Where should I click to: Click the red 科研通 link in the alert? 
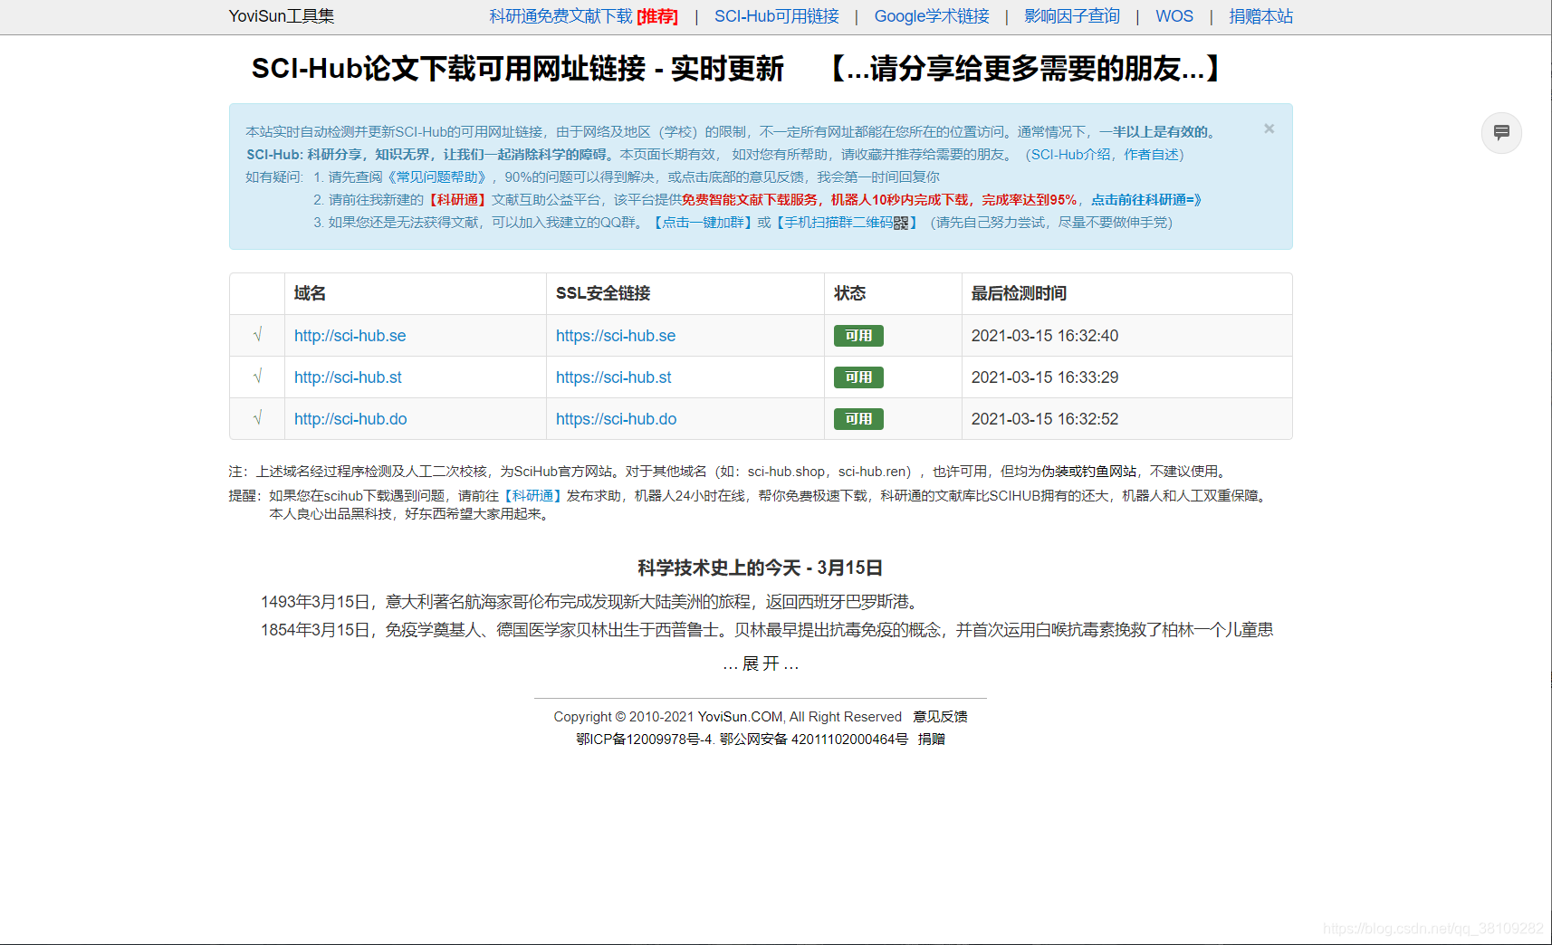457,200
